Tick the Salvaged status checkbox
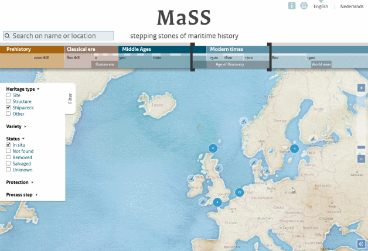 click(x=8, y=164)
